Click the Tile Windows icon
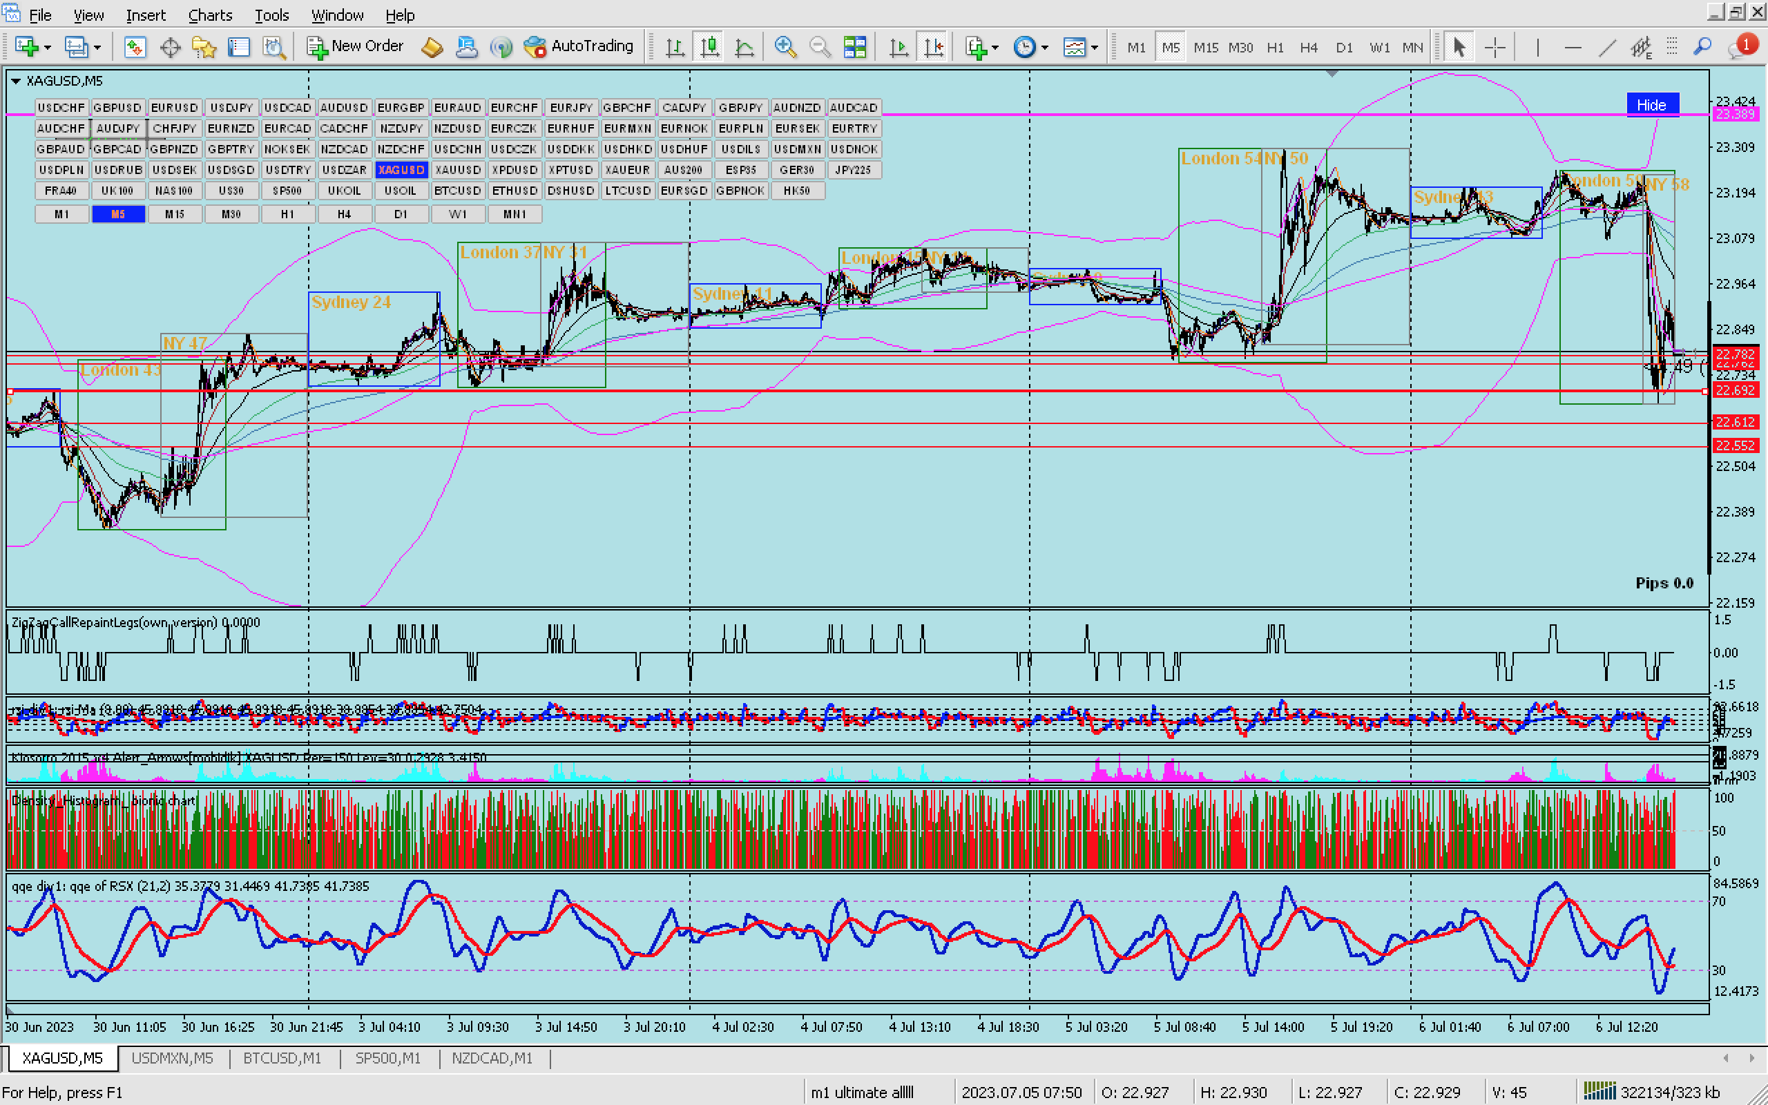The height and width of the screenshot is (1105, 1768). click(854, 48)
